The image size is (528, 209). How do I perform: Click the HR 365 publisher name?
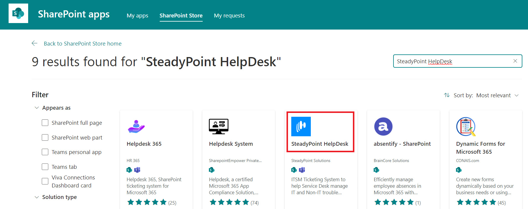[133, 161]
